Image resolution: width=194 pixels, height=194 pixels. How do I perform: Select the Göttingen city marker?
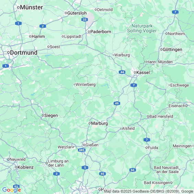tap(161, 49)
